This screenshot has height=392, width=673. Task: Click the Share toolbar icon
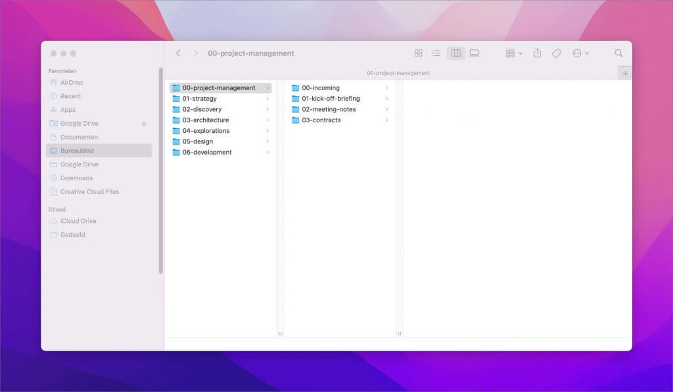click(537, 53)
